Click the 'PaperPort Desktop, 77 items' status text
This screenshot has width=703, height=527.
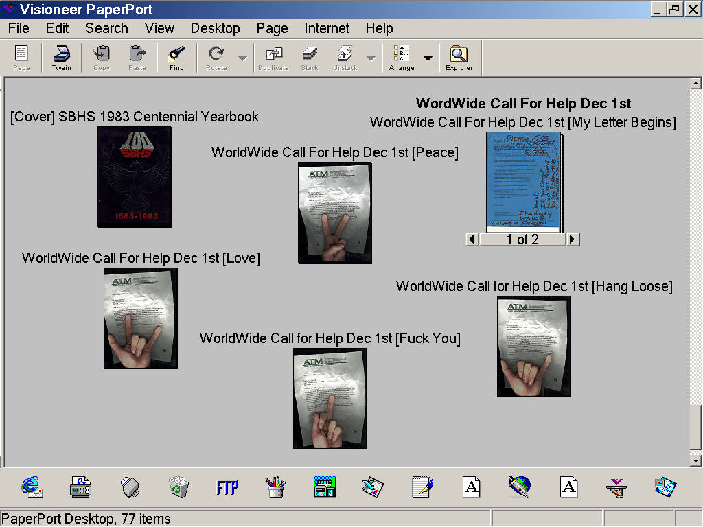86,519
